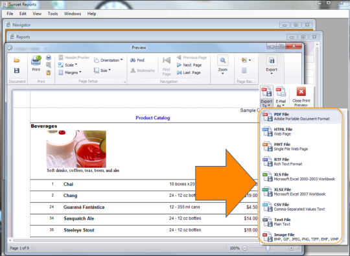This screenshot has height=256, width=350.
Task: Click the Beverages category heading
Action: [x=44, y=126]
